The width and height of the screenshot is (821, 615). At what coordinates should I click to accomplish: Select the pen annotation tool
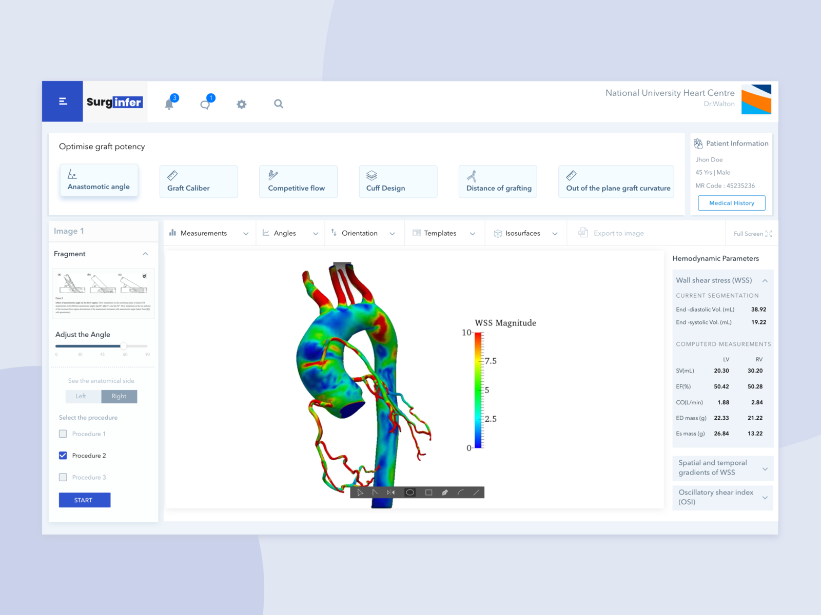coord(445,492)
